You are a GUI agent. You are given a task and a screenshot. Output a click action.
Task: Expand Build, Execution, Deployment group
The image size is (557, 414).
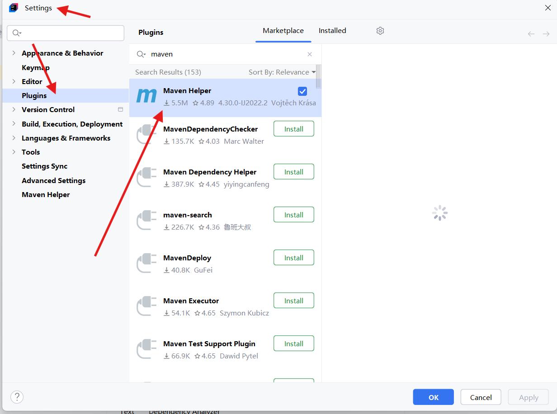tap(14, 124)
